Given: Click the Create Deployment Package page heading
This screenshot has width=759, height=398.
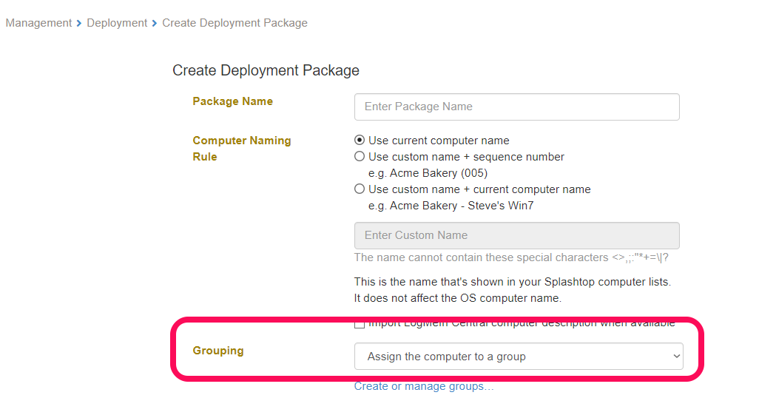Looking at the screenshot, I should click(266, 70).
